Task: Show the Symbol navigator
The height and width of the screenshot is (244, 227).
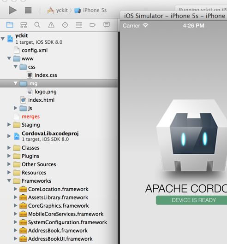Action: tap(24, 25)
